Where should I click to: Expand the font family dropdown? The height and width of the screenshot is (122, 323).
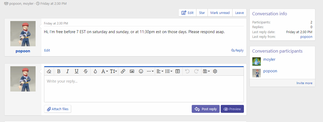click(105, 71)
